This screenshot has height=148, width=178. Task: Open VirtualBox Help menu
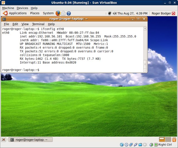point(34,8)
